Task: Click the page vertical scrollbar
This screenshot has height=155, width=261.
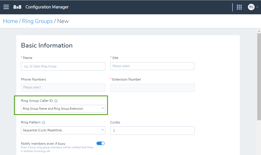Action: [259, 77]
